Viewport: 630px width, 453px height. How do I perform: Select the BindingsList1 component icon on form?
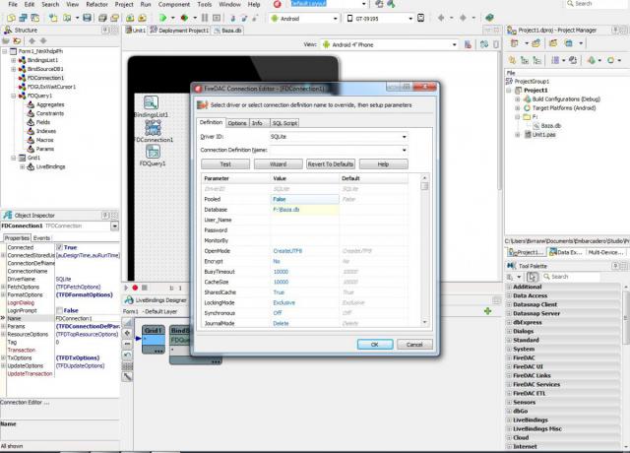coord(151,102)
